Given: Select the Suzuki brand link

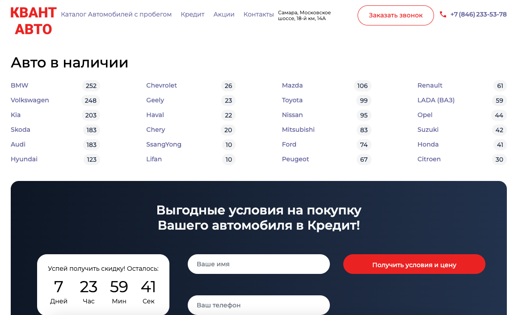Looking at the screenshot, I should (x=428, y=130).
